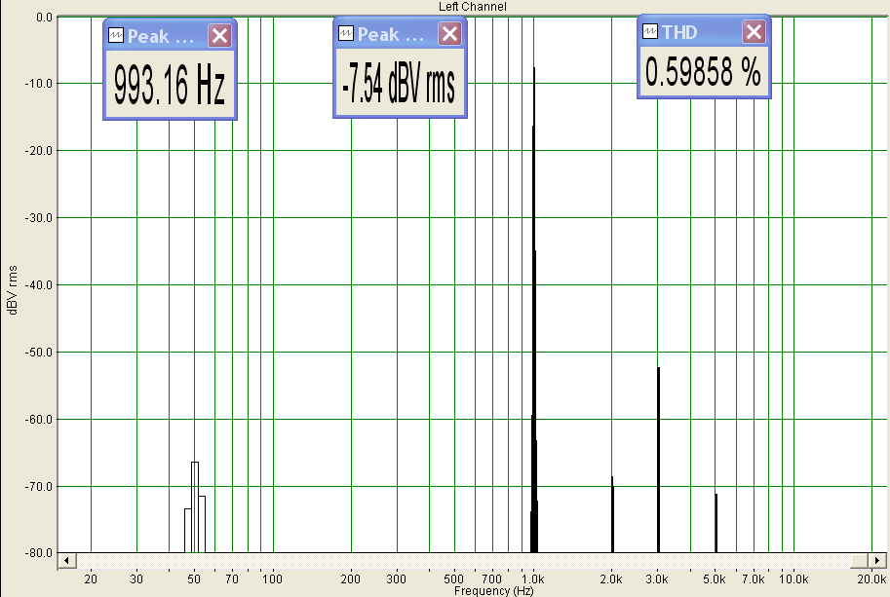Click the 5 kHz harmonic spectrum peak
890x597 pixels.
[716, 523]
